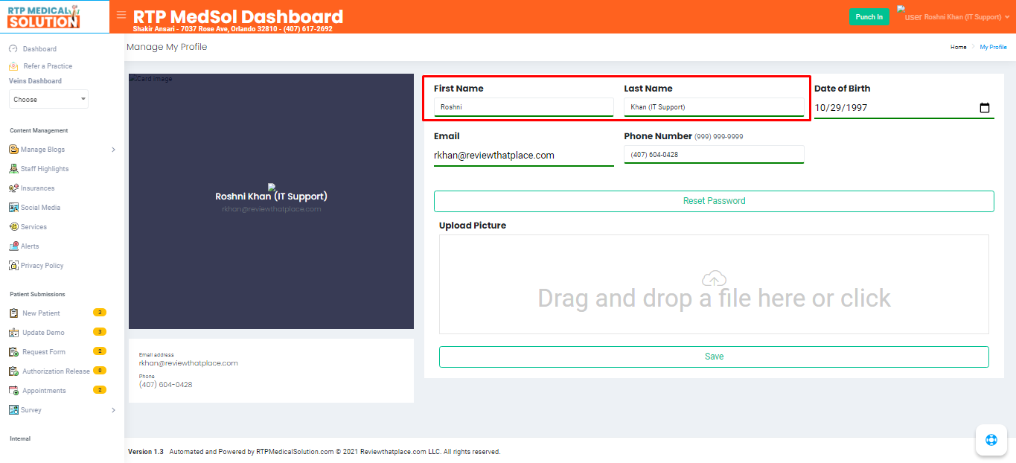
Task: Click the Last Name input field
Action: click(x=714, y=107)
